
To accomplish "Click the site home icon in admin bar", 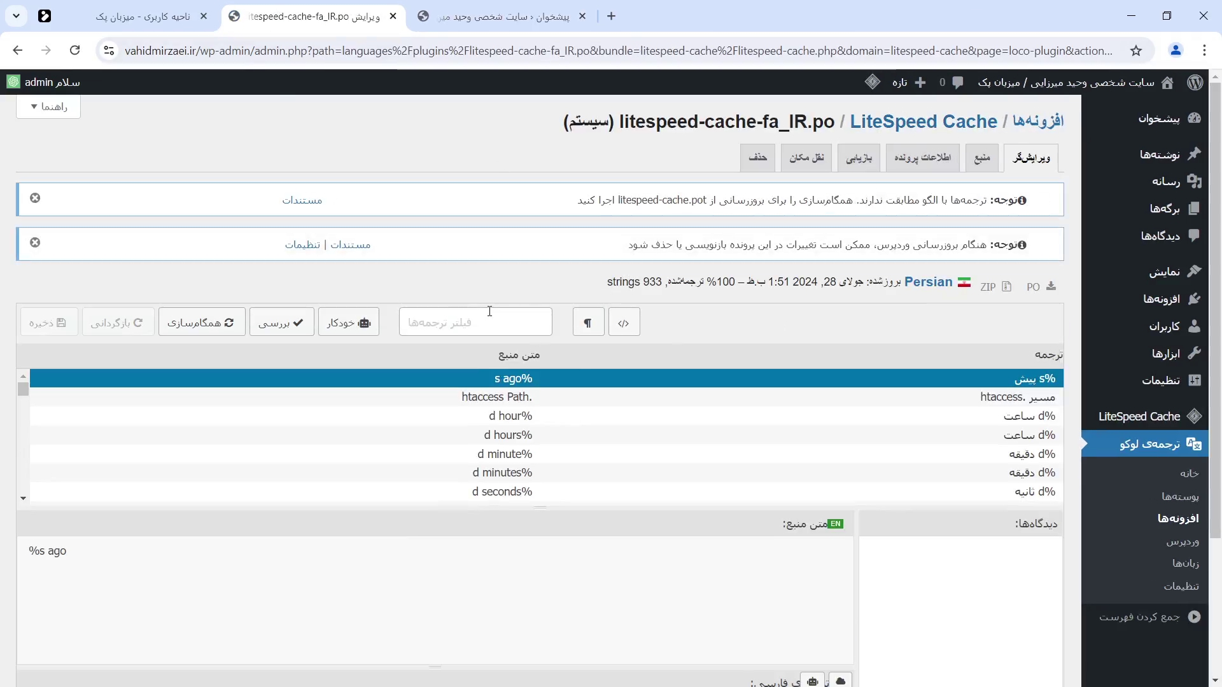I will 1167,83.
